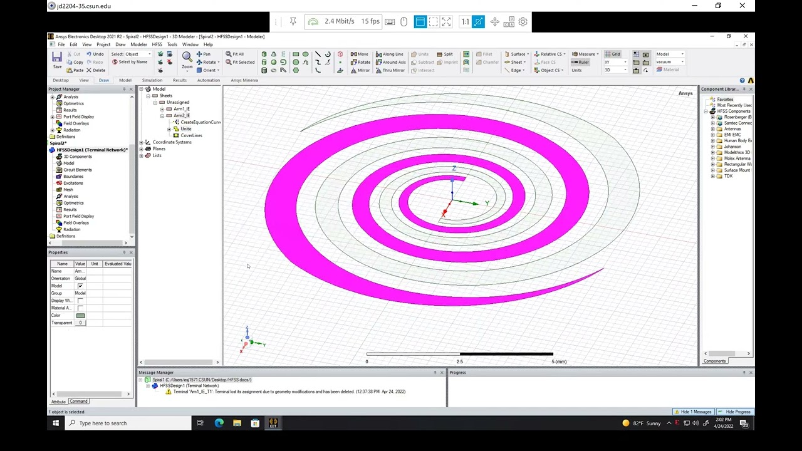Open the HFSS menu
Image resolution: width=802 pixels, height=451 pixels.
click(157, 44)
